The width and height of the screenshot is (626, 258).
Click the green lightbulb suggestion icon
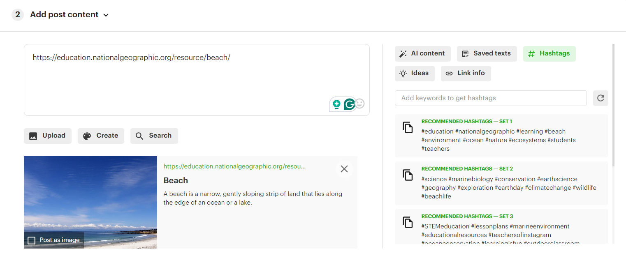(x=337, y=104)
